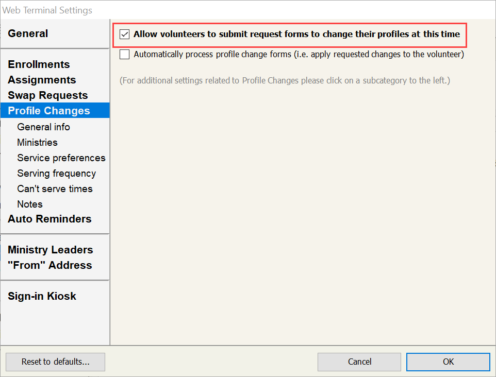Image resolution: width=496 pixels, height=377 pixels.
Task: Open the Service preferences subcategory
Action: (61, 158)
